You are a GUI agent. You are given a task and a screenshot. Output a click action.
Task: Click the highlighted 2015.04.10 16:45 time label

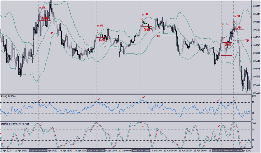[x=38, y=151]
